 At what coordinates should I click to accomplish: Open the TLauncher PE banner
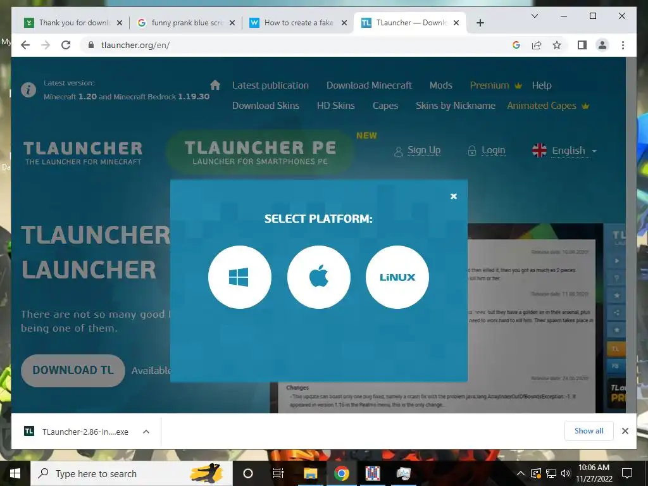pyautogui.click(x=260, y=152)
